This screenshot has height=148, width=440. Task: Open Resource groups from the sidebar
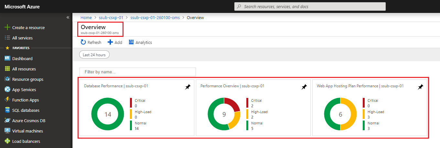tap(28, 79)
